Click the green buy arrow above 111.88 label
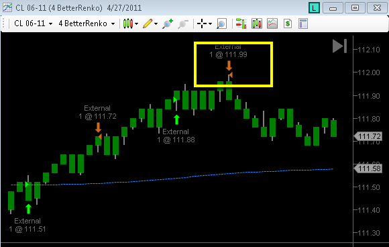This screenshot has height=247, width=389. (176, 119)
